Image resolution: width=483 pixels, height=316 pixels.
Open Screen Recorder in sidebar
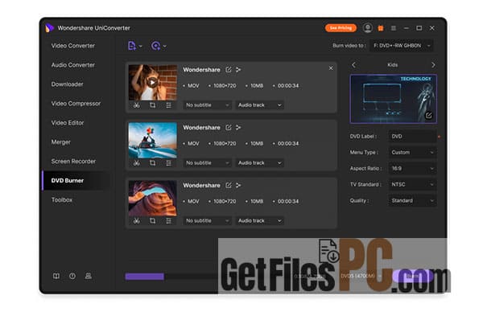(73, 162)
